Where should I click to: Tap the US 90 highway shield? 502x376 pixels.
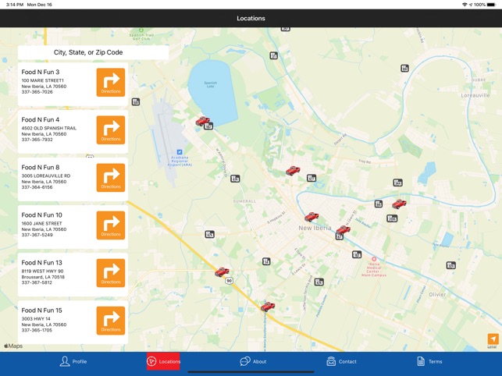pyautogui.click(x=229, y=281)
